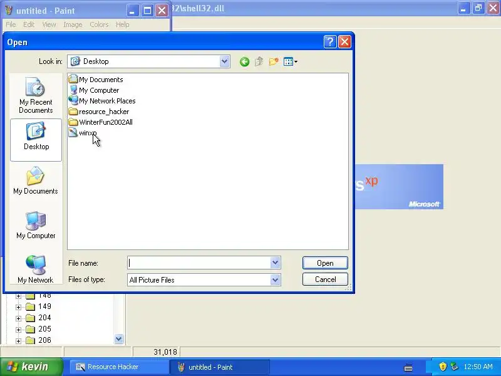Select folder 205 in Resource Hacker tree
The image size is (501, 376).
coord(38,328)
